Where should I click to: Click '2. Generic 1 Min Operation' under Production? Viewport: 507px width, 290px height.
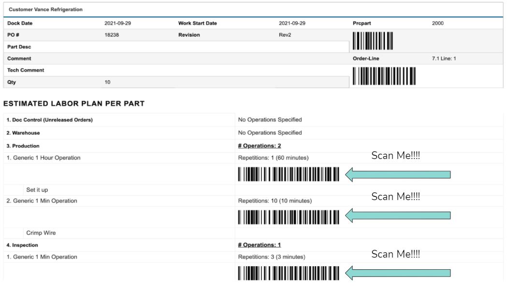[42, 201]
